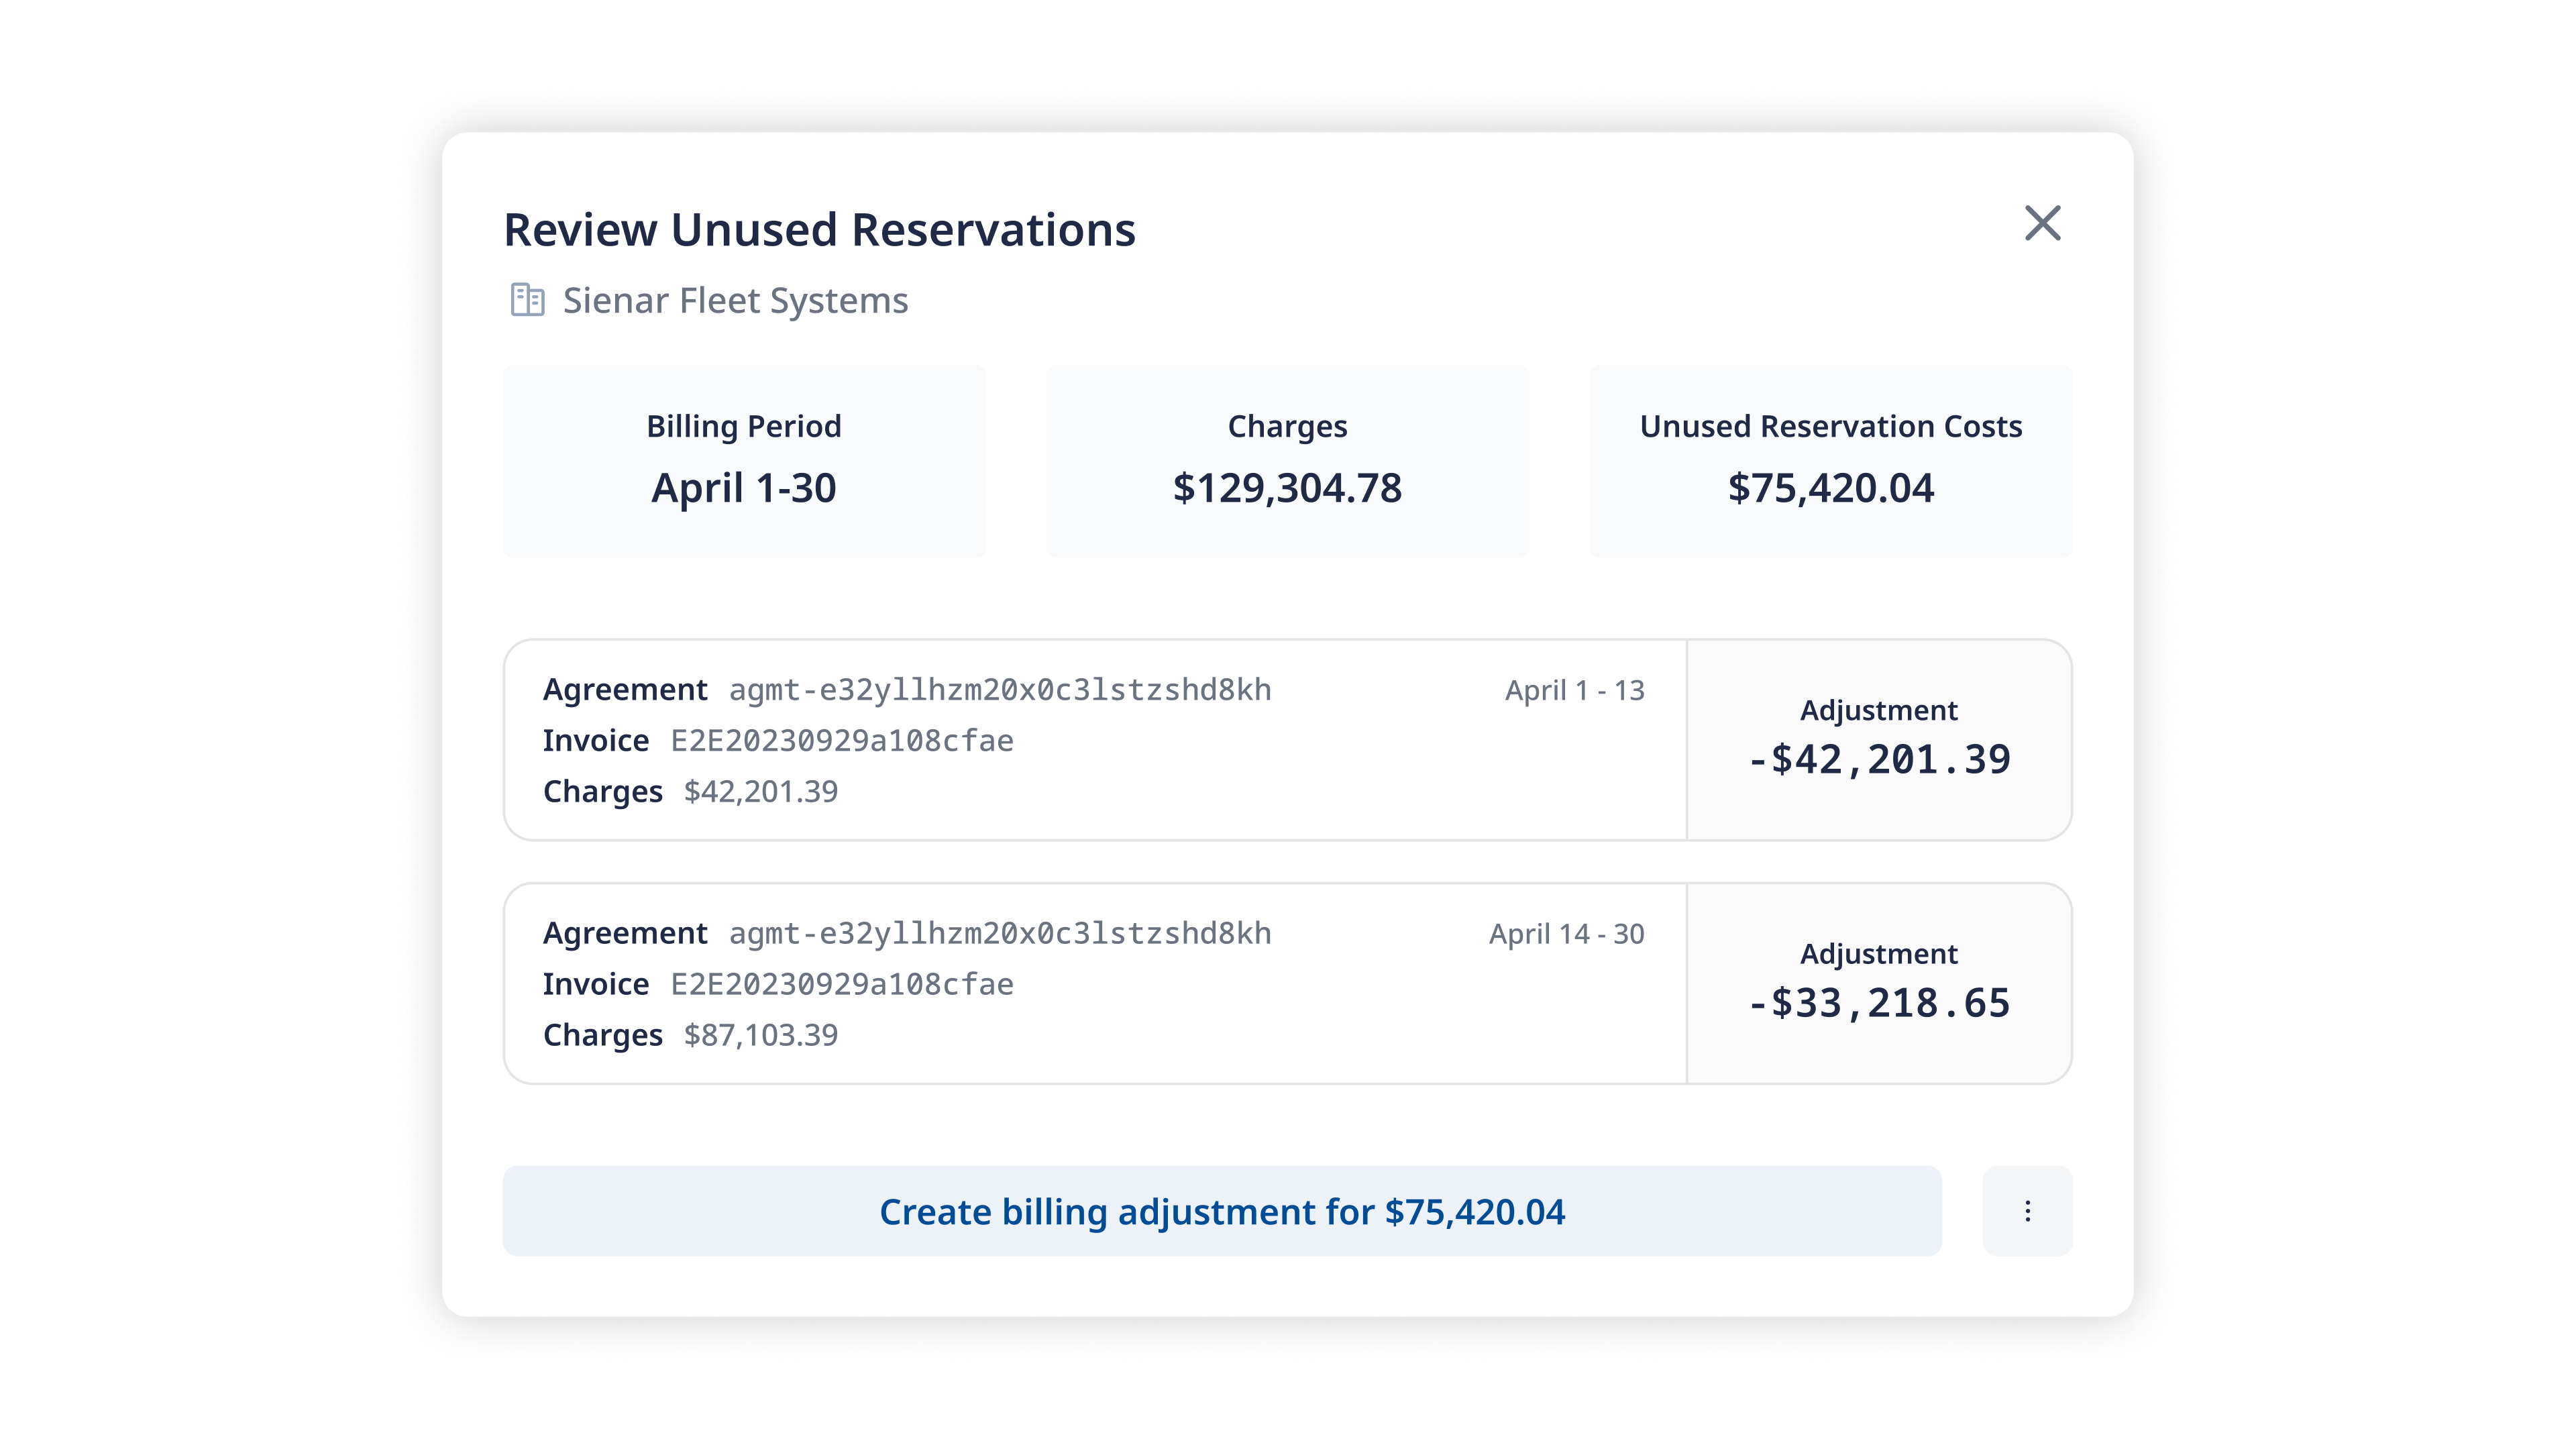Click the invoice number in April 14 - 30 row

tap(842, 985)
